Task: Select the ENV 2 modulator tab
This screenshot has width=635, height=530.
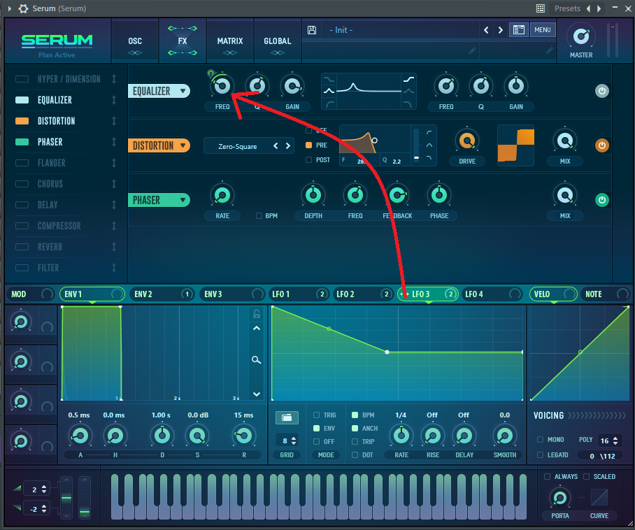Action: pos(162,294)
